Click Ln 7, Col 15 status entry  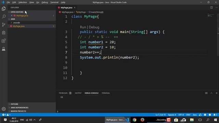coord(160,115)
